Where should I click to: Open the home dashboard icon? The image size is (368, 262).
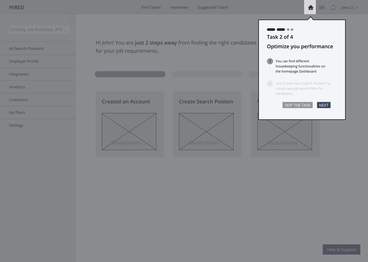310,7
